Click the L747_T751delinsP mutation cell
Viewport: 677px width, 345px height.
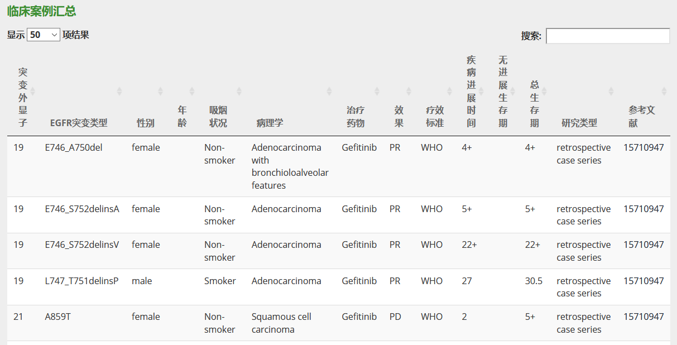pyautogui.click(x=82, y=281)
